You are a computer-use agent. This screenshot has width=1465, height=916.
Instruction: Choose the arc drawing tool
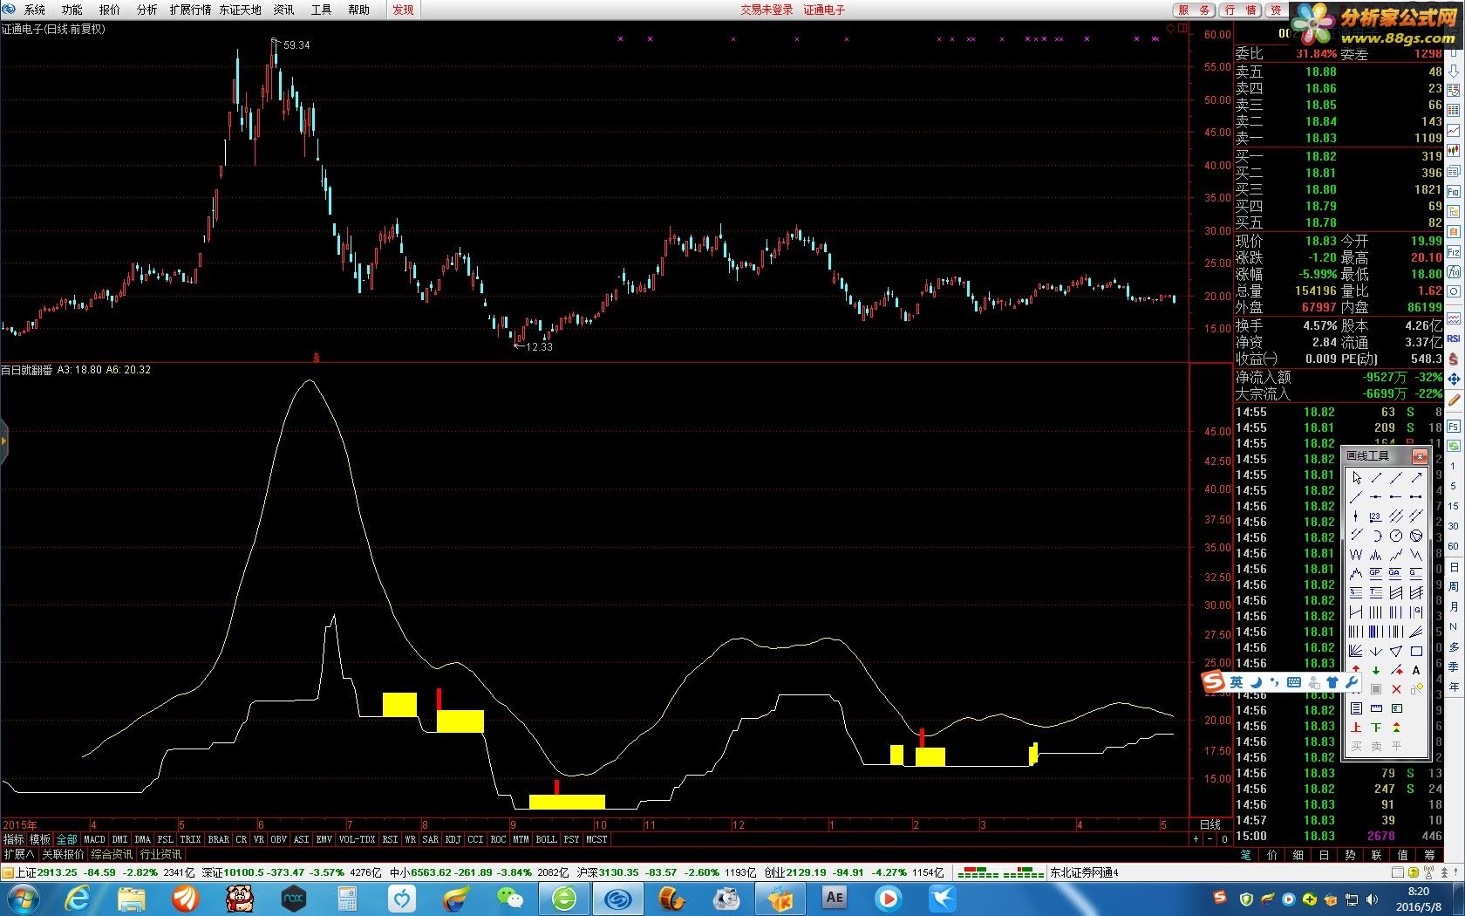(x=1377, y=535)
